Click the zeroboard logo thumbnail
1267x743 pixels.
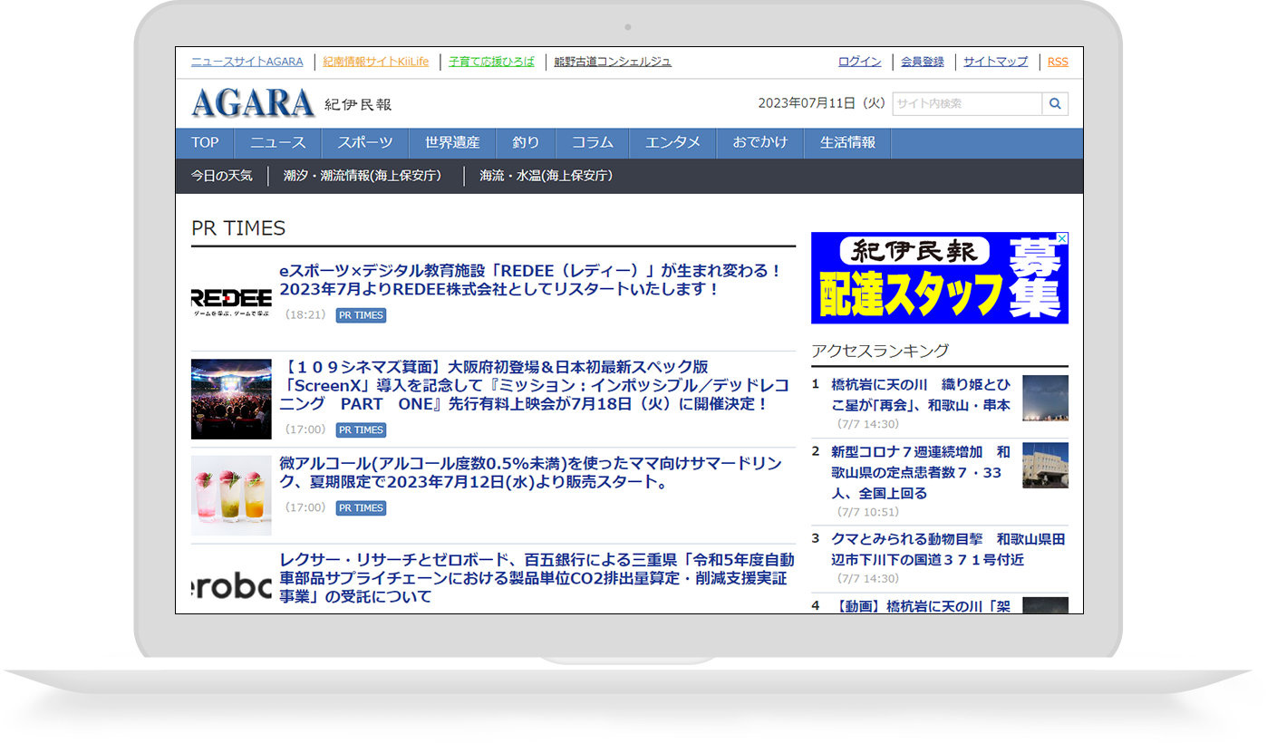(231, 585)
